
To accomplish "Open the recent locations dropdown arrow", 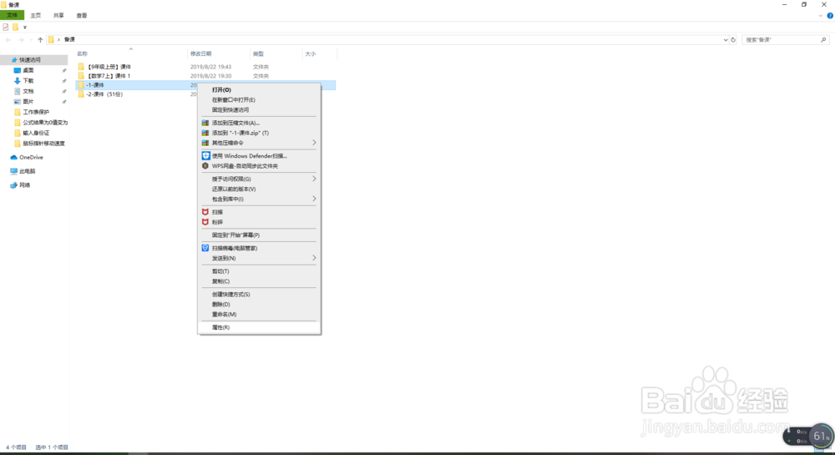I will point(30,40).
